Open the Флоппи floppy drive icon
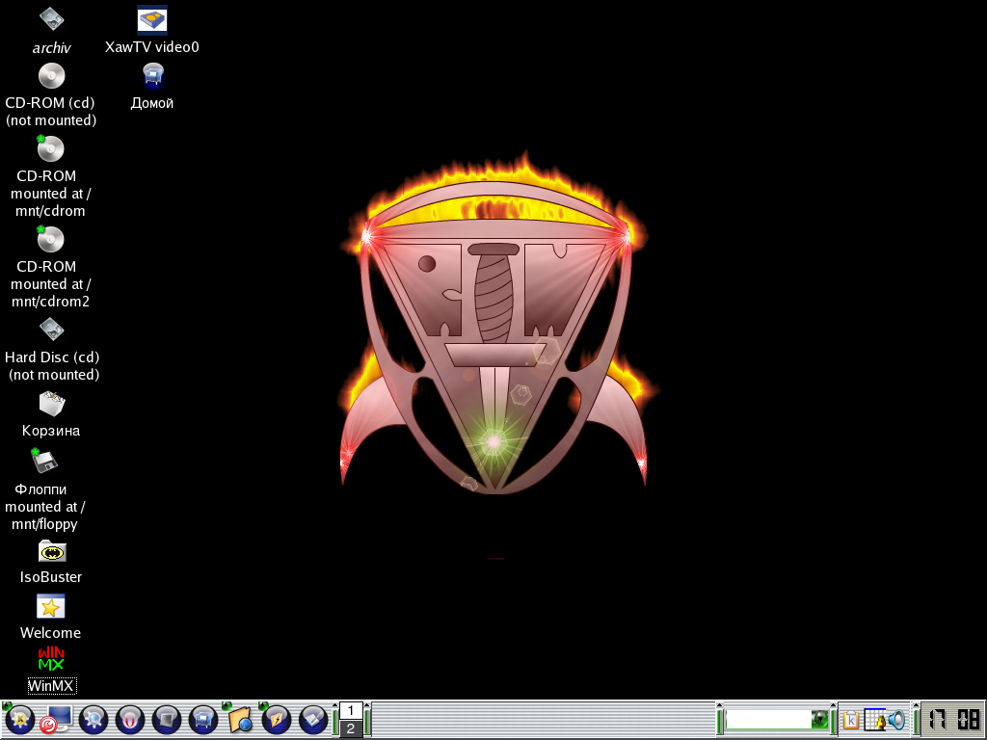The height and width of the screenshot is (740, 987). tap(44, 462)
